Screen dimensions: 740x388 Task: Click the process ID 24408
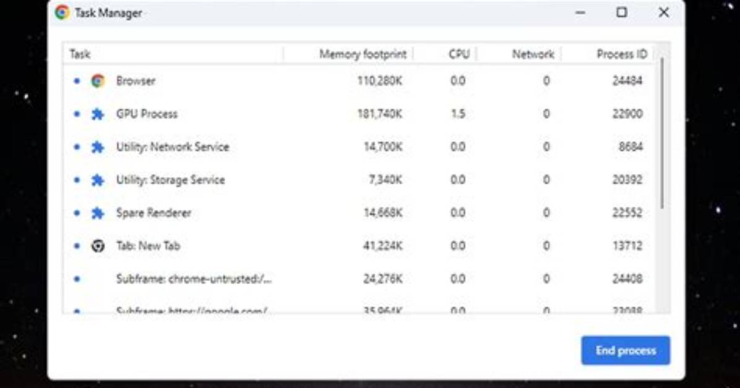[627, 279]
